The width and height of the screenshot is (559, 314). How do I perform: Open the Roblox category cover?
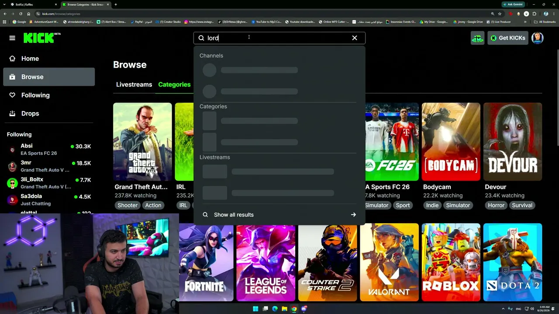click(x=451, y=262)
